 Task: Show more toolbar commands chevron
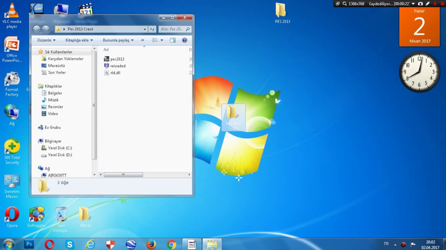143,40
